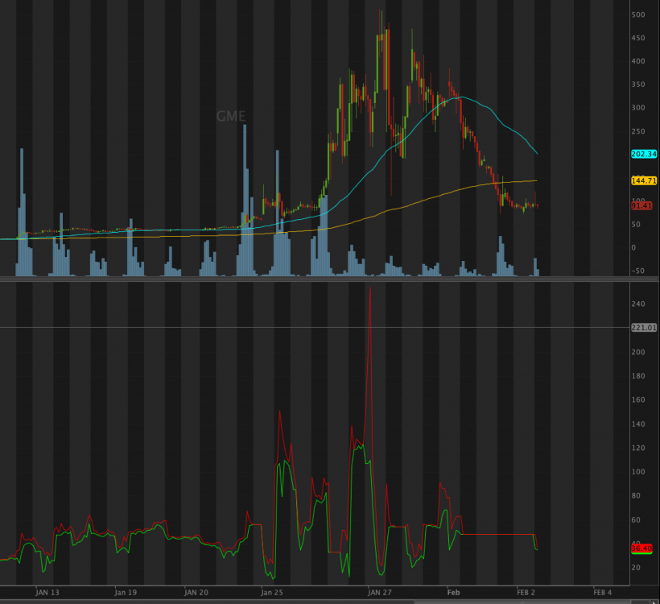Viewport: 660px width, 604px height.
Task: Click the yellow 144.71 moving average label
Action: (645, 180)
